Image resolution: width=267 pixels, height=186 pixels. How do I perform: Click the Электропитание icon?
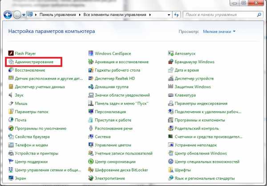(91, 178)
